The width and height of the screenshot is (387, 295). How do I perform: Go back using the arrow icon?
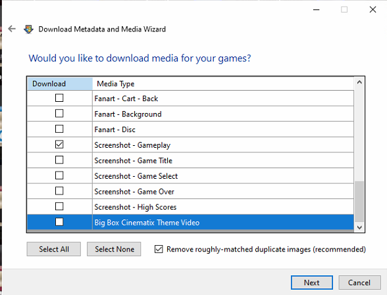(x=12, y=29)
